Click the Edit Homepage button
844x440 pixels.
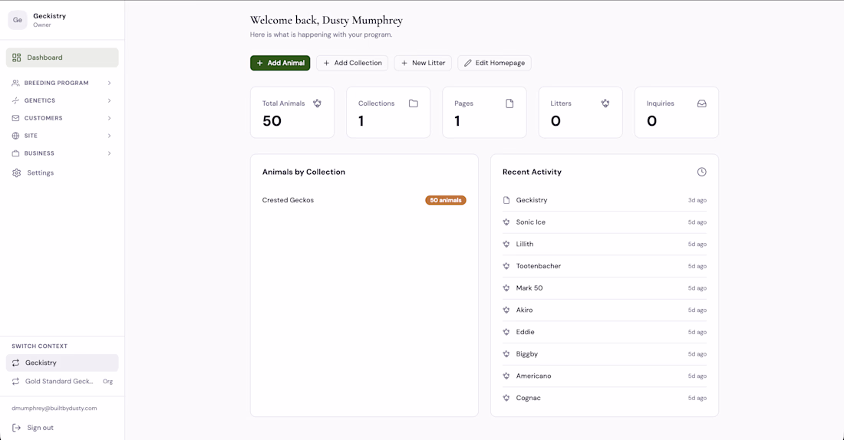click(494, 63)
